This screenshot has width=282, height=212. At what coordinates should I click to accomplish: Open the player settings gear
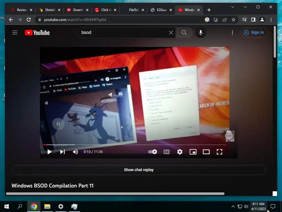coord(180,152)
